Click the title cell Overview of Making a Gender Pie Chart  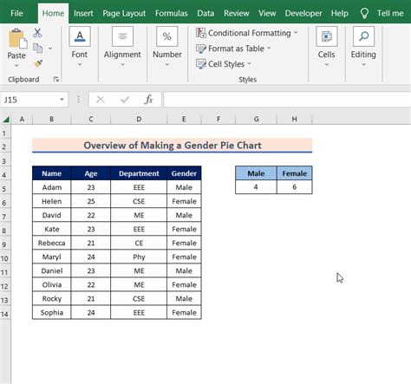pos(173,145)
